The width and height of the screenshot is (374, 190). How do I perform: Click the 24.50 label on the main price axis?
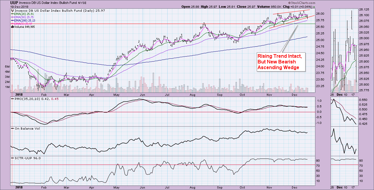coord(320,53)
